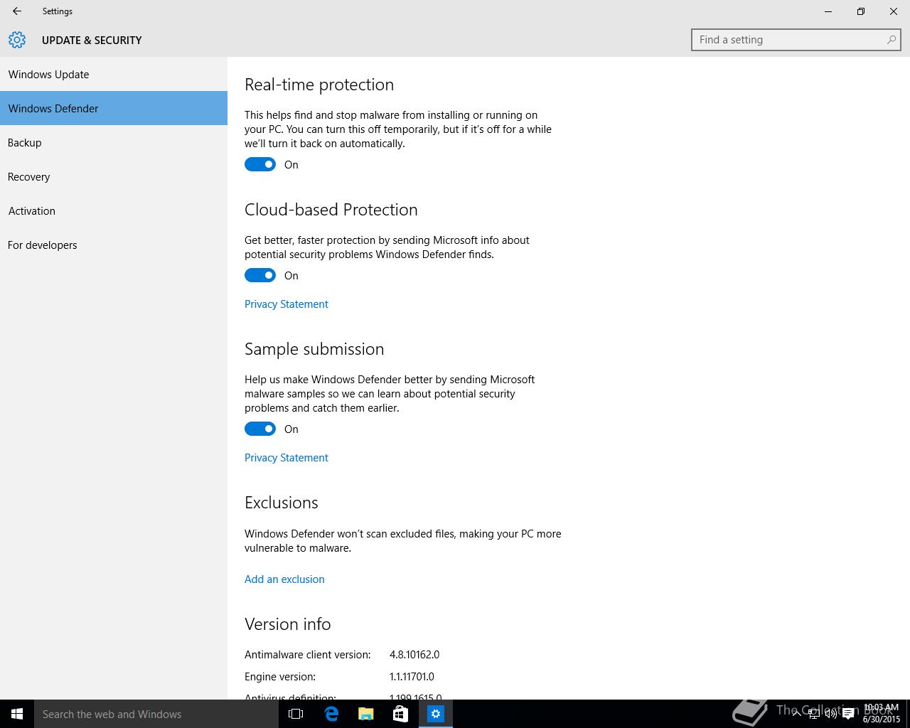Image resolution: width=910 pixels, height=728 pixels.
Task: Click the Cloud-based Protection heading
Action: (331, 210)
